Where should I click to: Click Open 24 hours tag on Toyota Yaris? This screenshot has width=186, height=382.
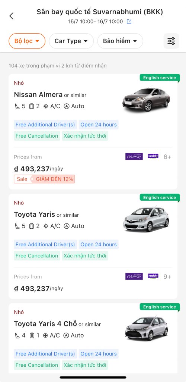point(99,244)
